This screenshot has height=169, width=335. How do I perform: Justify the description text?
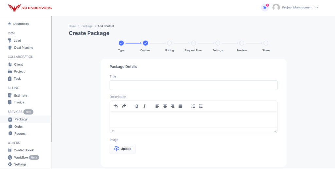tap(180, 106)
